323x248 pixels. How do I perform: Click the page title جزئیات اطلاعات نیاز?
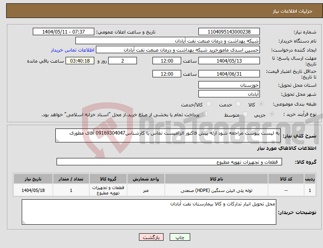[x=293, y=11]
